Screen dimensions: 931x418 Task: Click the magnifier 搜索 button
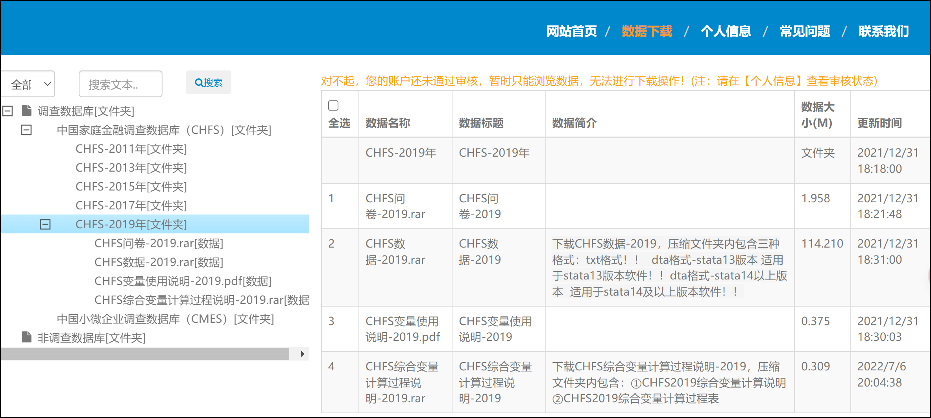pyautogui.click(x=209, y=83)
